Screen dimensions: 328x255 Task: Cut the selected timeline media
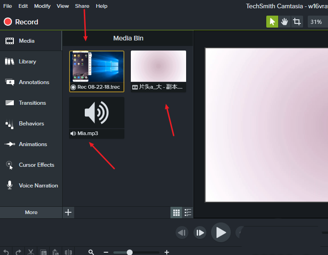coord(31,252)
